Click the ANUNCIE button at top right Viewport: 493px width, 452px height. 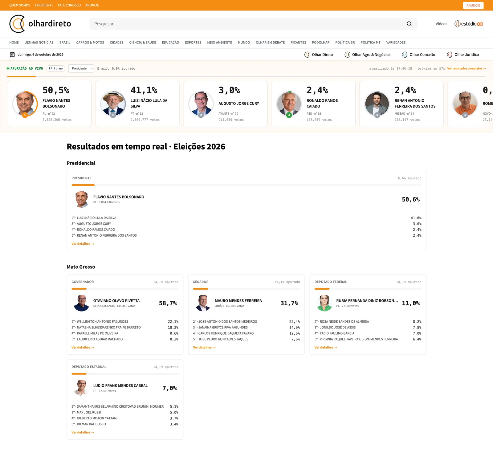coord(473,6)
